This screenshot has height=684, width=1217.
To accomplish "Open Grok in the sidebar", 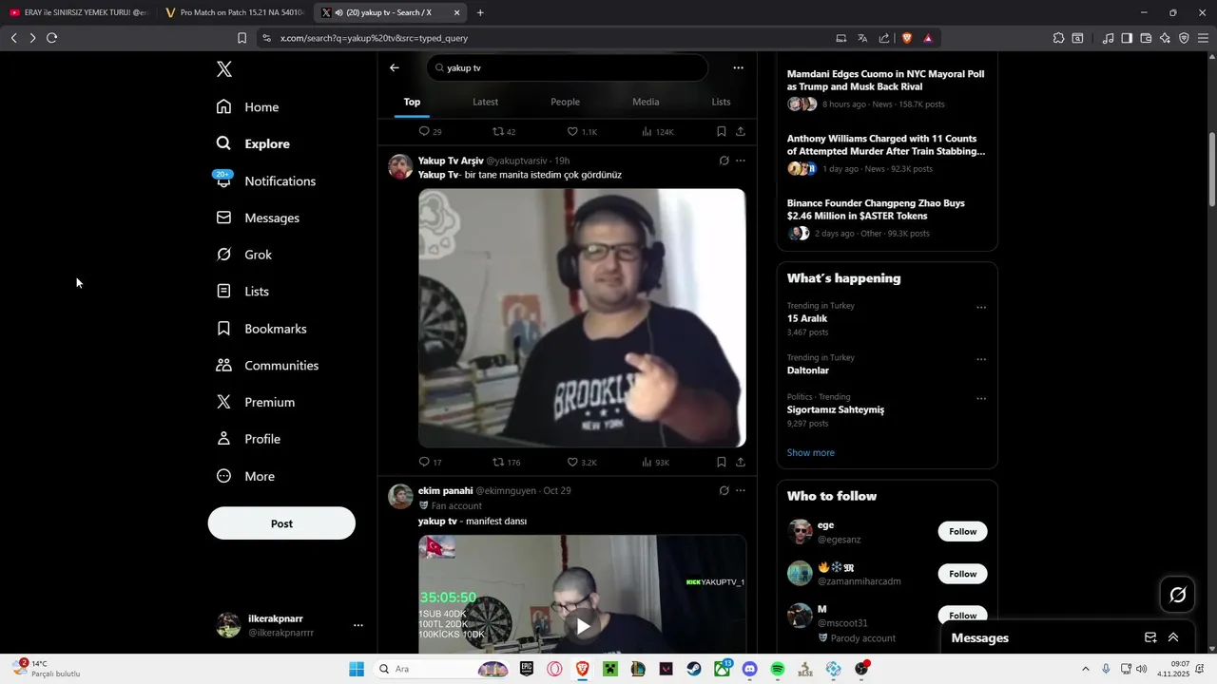I will pyautogui.click(x=244, y=255).
